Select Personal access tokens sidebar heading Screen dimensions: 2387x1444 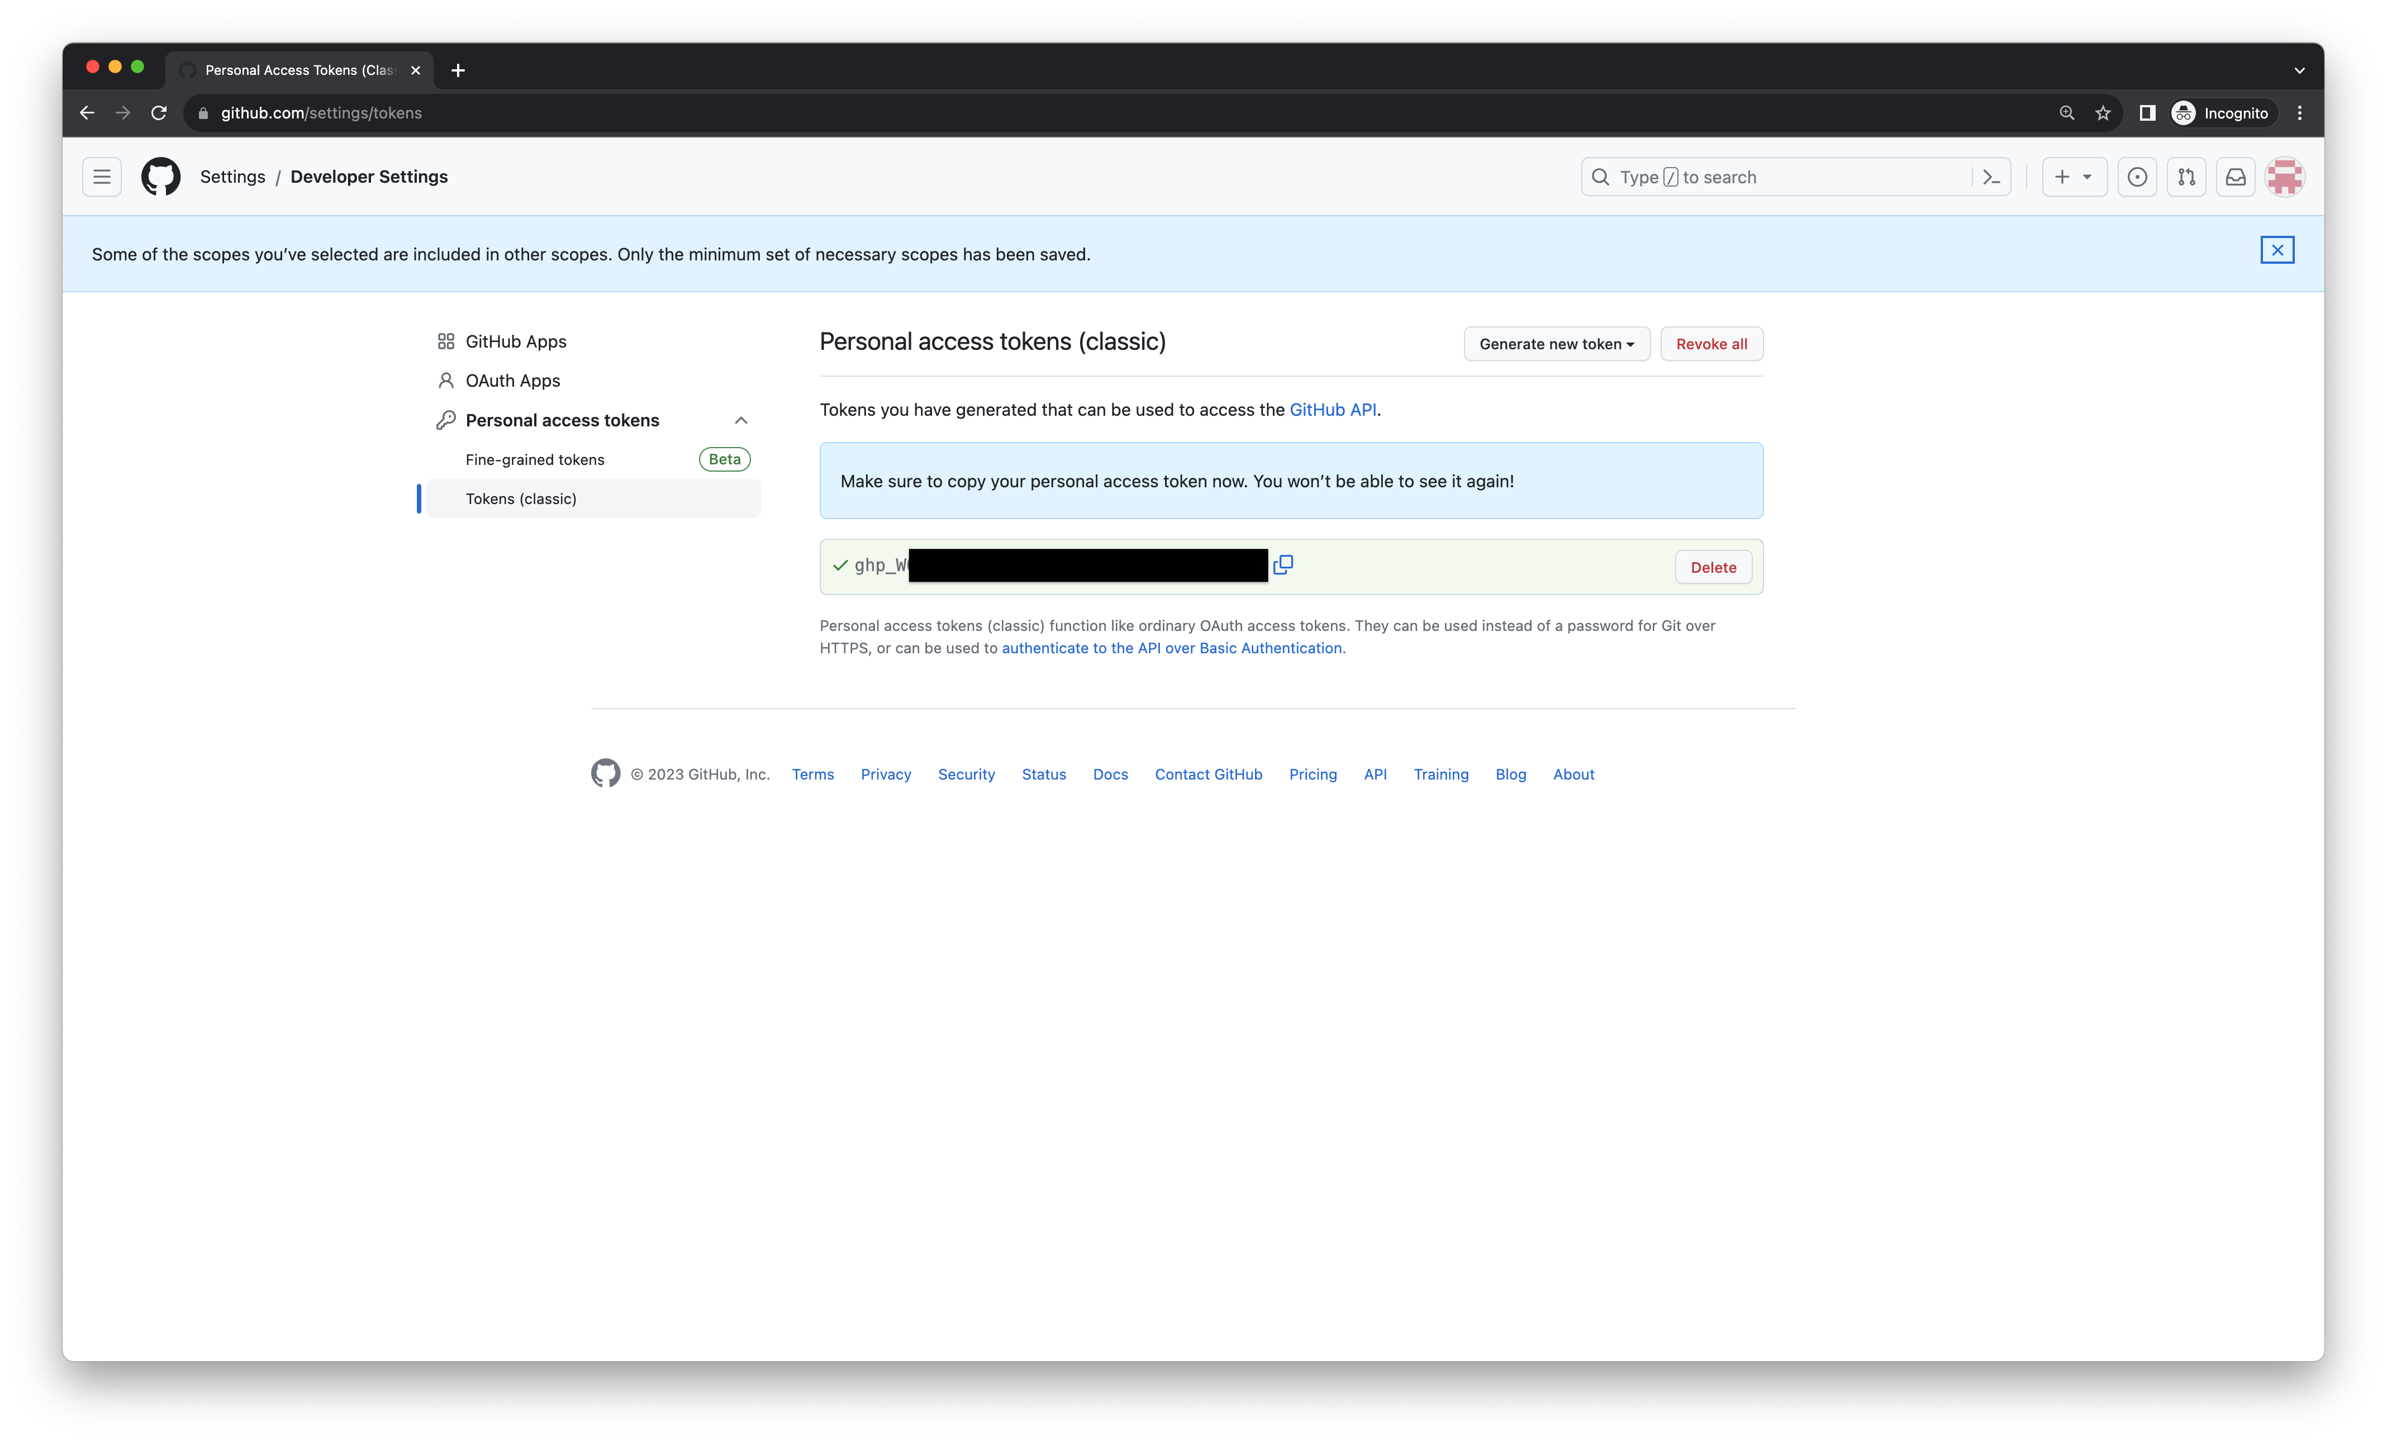click(562, 420)
